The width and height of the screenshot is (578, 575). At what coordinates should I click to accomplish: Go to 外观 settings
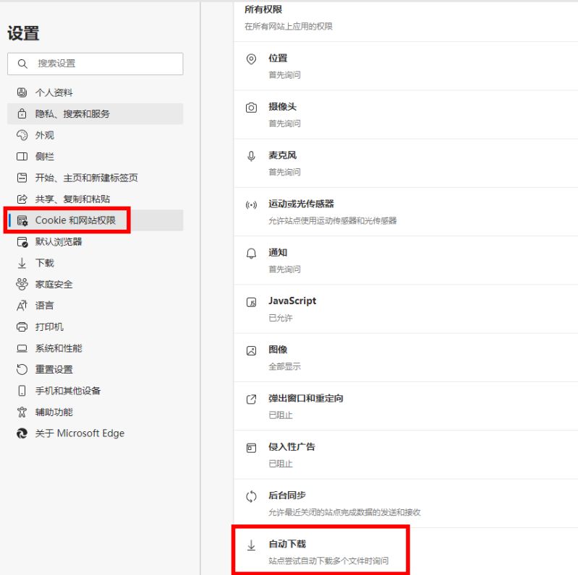[95, 135]
